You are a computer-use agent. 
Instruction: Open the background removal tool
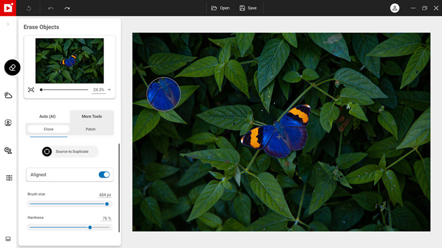coord(8,151)
